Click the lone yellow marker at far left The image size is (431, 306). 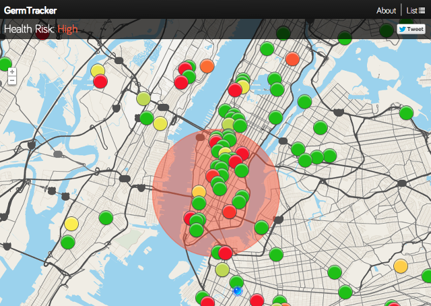[x=71, y=224]
